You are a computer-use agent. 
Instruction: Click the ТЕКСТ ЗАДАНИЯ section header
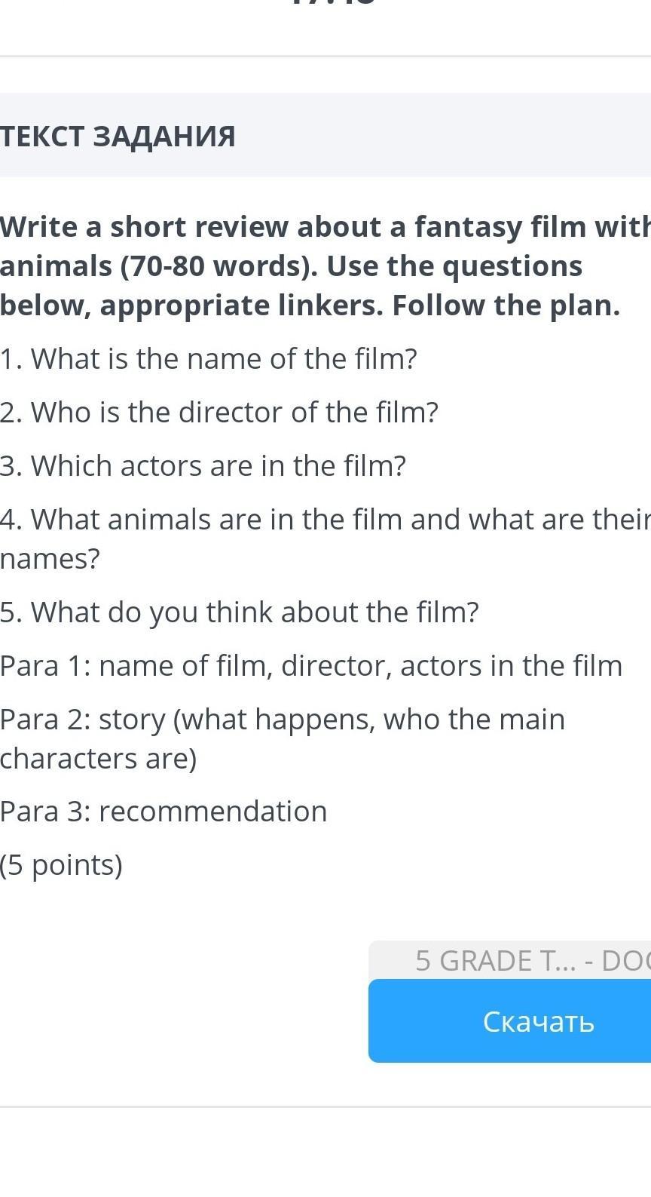118,137
